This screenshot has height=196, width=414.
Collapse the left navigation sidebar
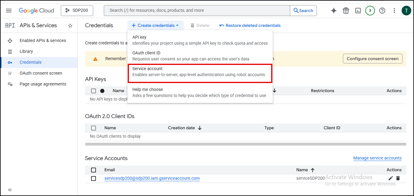10,190
